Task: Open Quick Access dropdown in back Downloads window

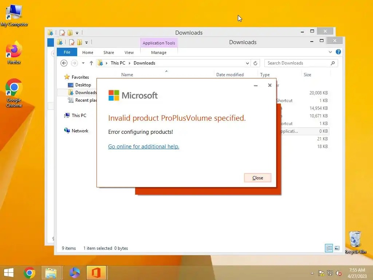Action: click(77, 33)
